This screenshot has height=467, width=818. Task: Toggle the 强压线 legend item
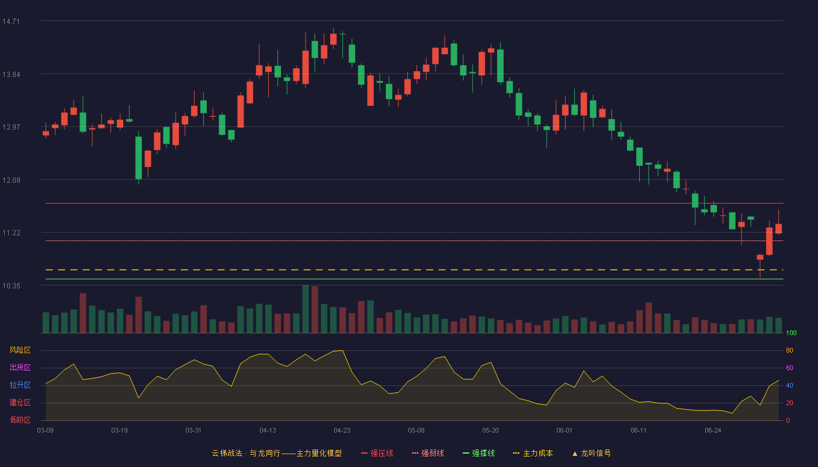[377, 453]
